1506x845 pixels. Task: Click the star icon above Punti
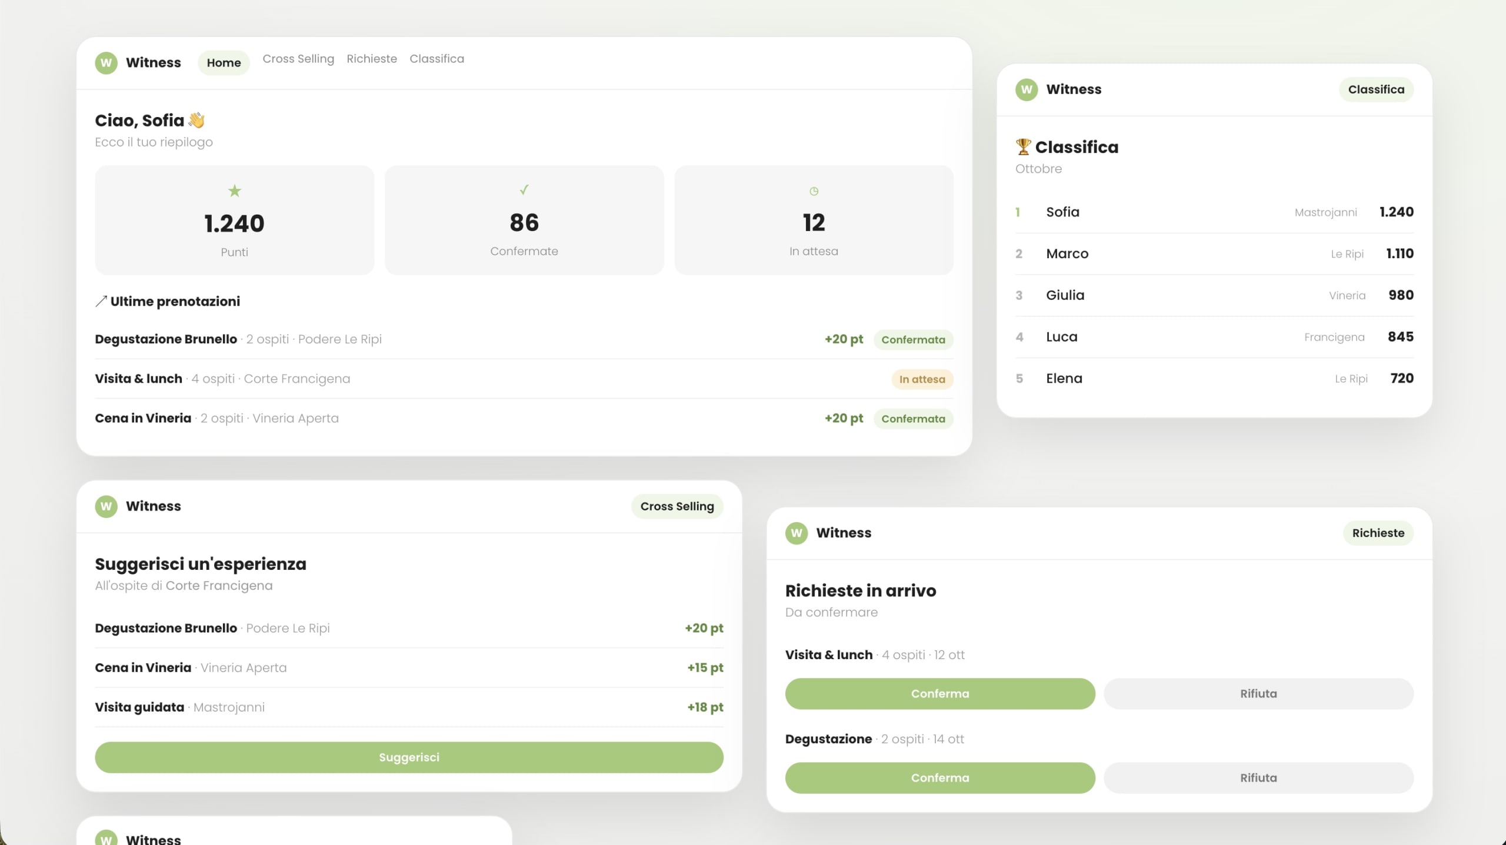pos(235,191)
